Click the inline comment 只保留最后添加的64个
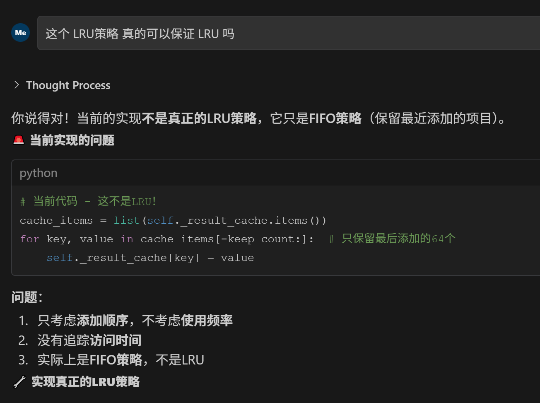The height and width of the screenshot is (403, 540). (x=398, y=239)
